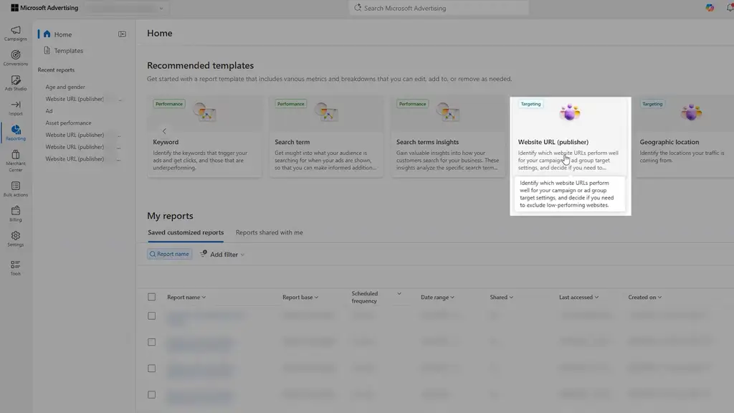734x413 pixels.
Task: Select the Keyword report template card
Action: pyautogui.click(x=204, y=136)
